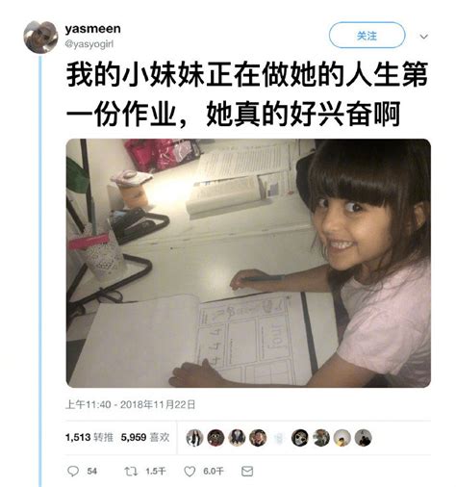Click the reply speech bubble icon
Viewport: 456px width, 487px height.
pyautogui.click(x=73, y=471)
